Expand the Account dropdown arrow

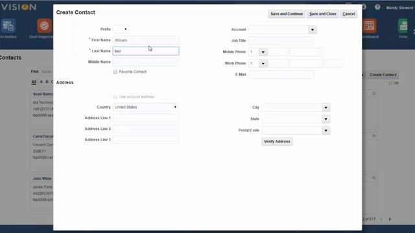point(313,30)
